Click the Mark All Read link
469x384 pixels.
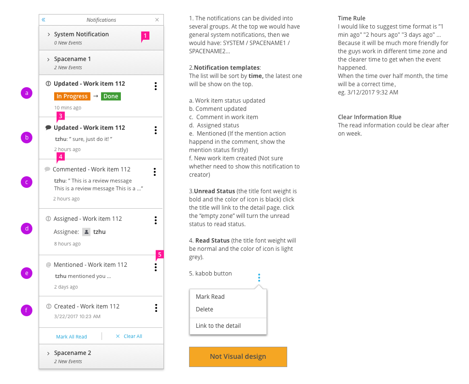[x=71, y=336]
